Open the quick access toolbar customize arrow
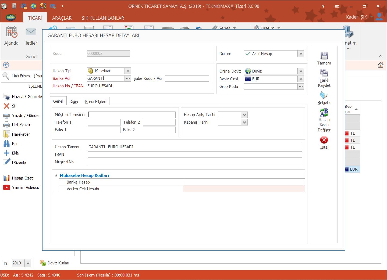Screen dimensions: 387x280 [x=62, y=6]
